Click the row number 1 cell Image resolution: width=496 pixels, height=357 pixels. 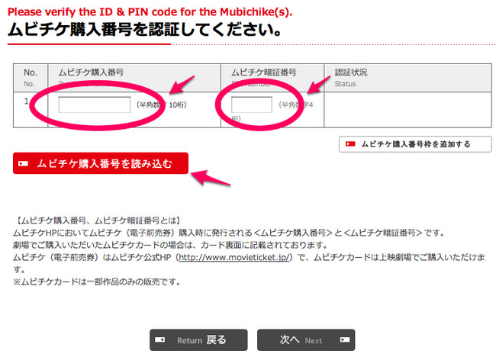tap(31, 110)
